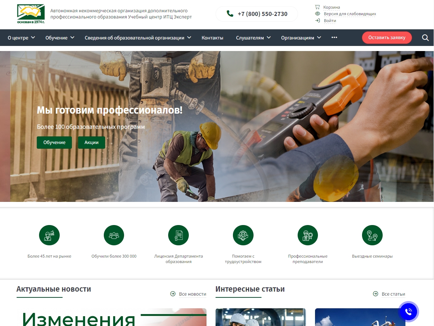Click the eye icon next to Версия для слабовидящих
The width and height of the screenshot is (434, 326).
coord(318,14)
